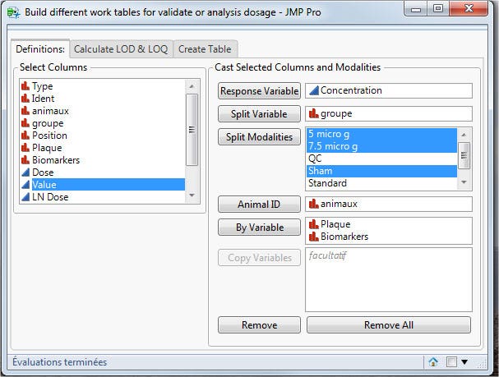Screen dimensions: 499x377
Task: Select the QC modality
Action: pyautogui.click(x=382, y=159)
